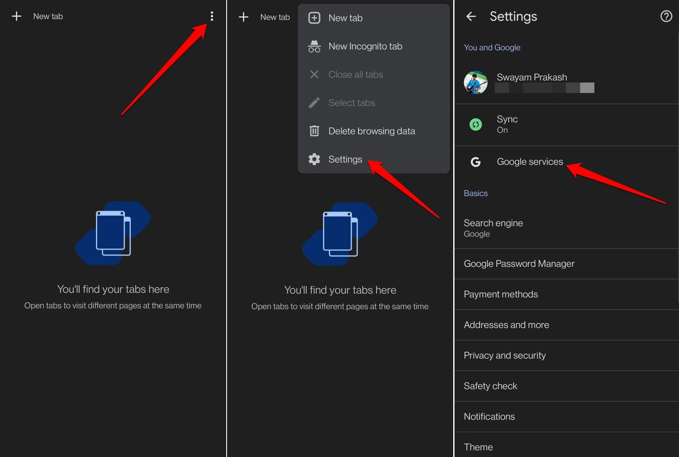The image size is (679, 457).
Task: Select Delete browsing data from menu
Action: (374, 131)
